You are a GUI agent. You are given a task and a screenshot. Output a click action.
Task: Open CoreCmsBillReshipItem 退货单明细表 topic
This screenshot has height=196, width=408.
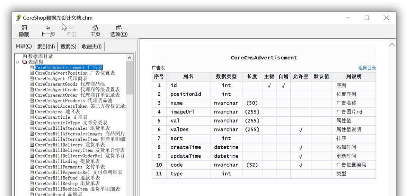78,189
